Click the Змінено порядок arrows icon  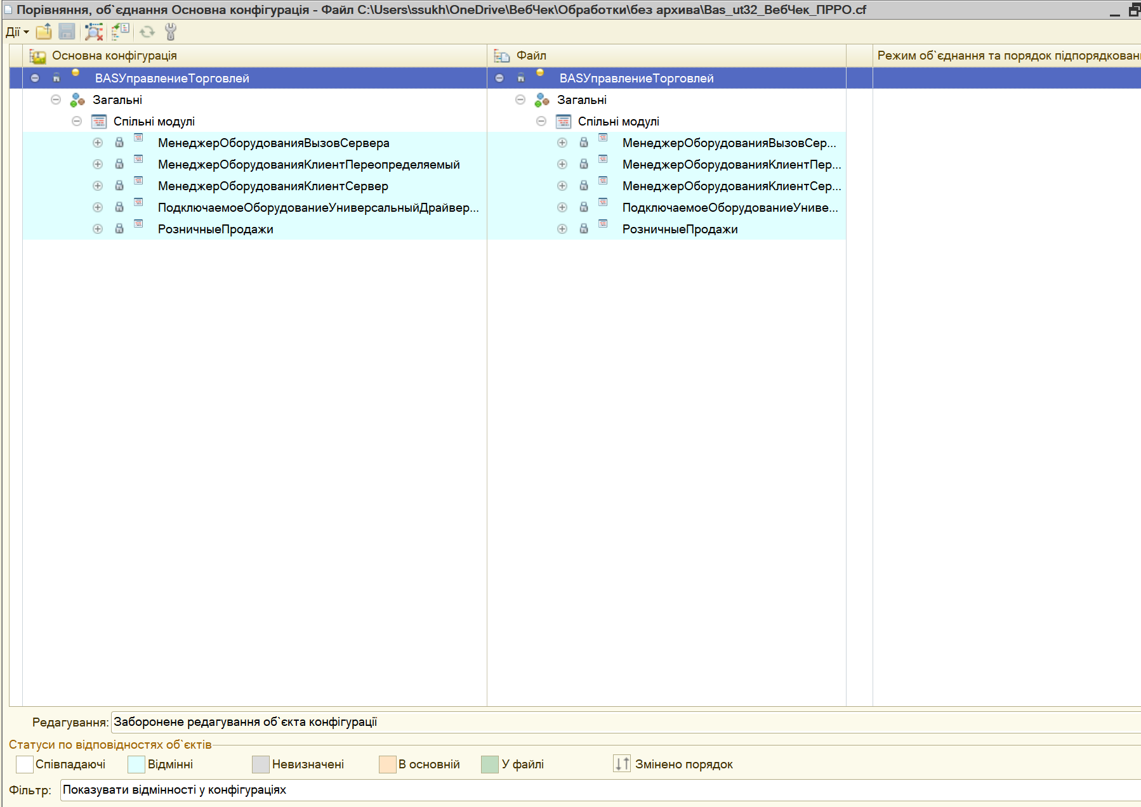tap(622, 764)
